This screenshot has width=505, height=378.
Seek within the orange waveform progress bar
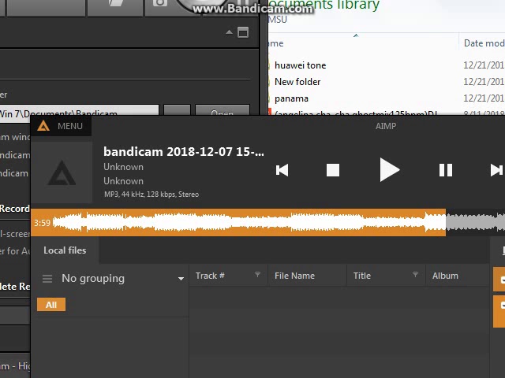pos(238,222)
